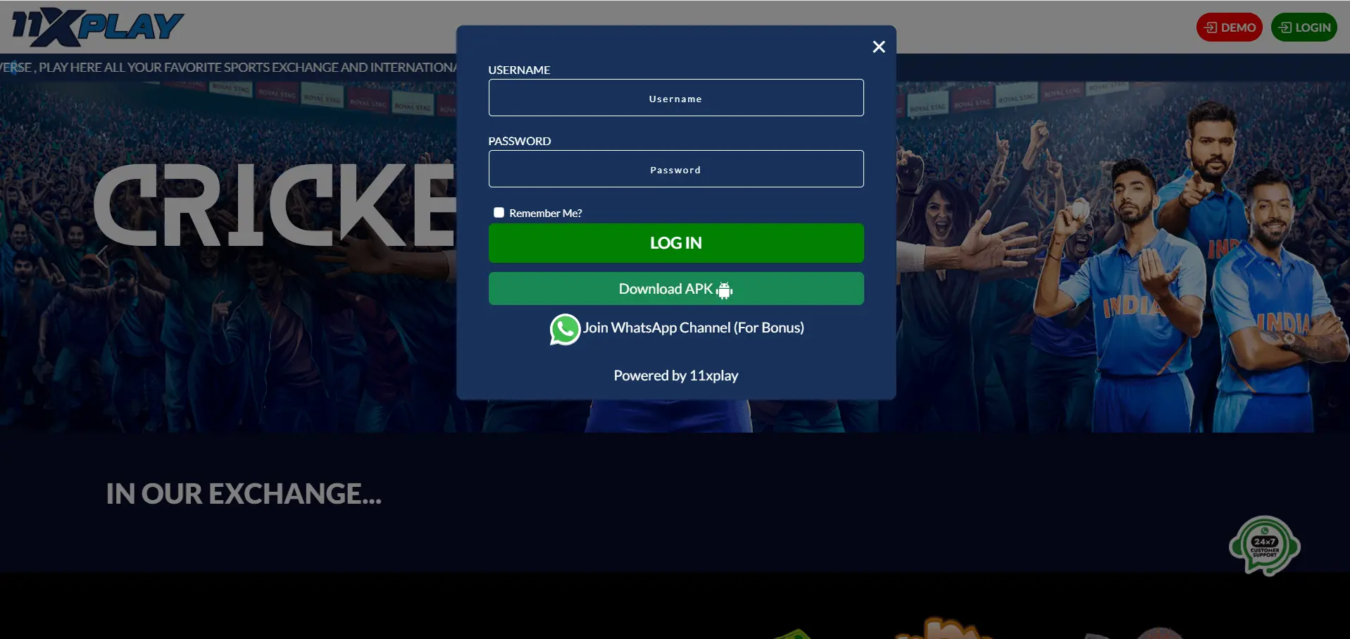Click the red DEMO button

point(1229,27)
